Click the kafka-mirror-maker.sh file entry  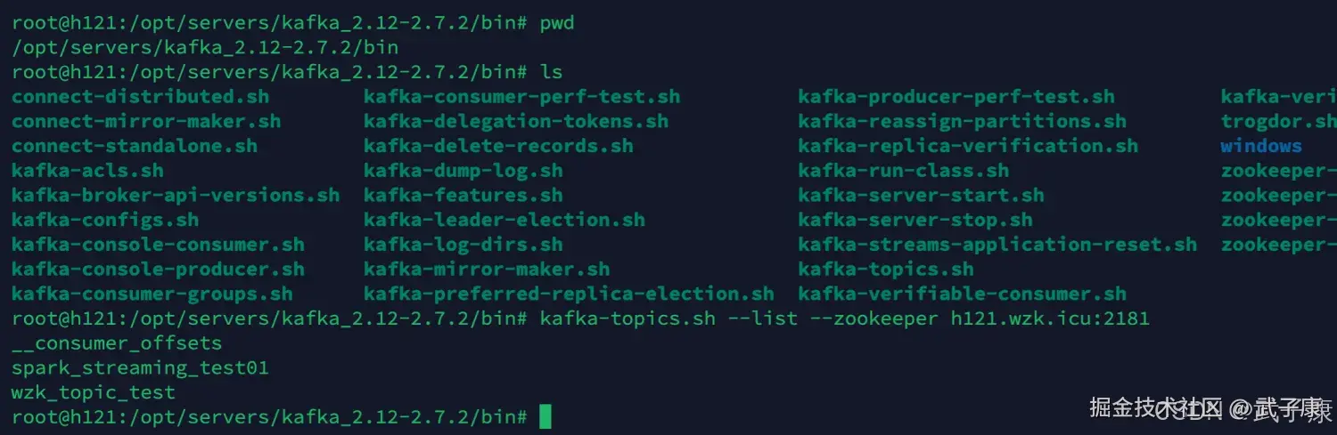tap(487, 270)
